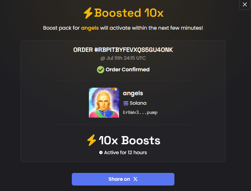Screen dimensions: 251x191
Task: Click the Solana chain logo icon
Action: pos(125,103)
